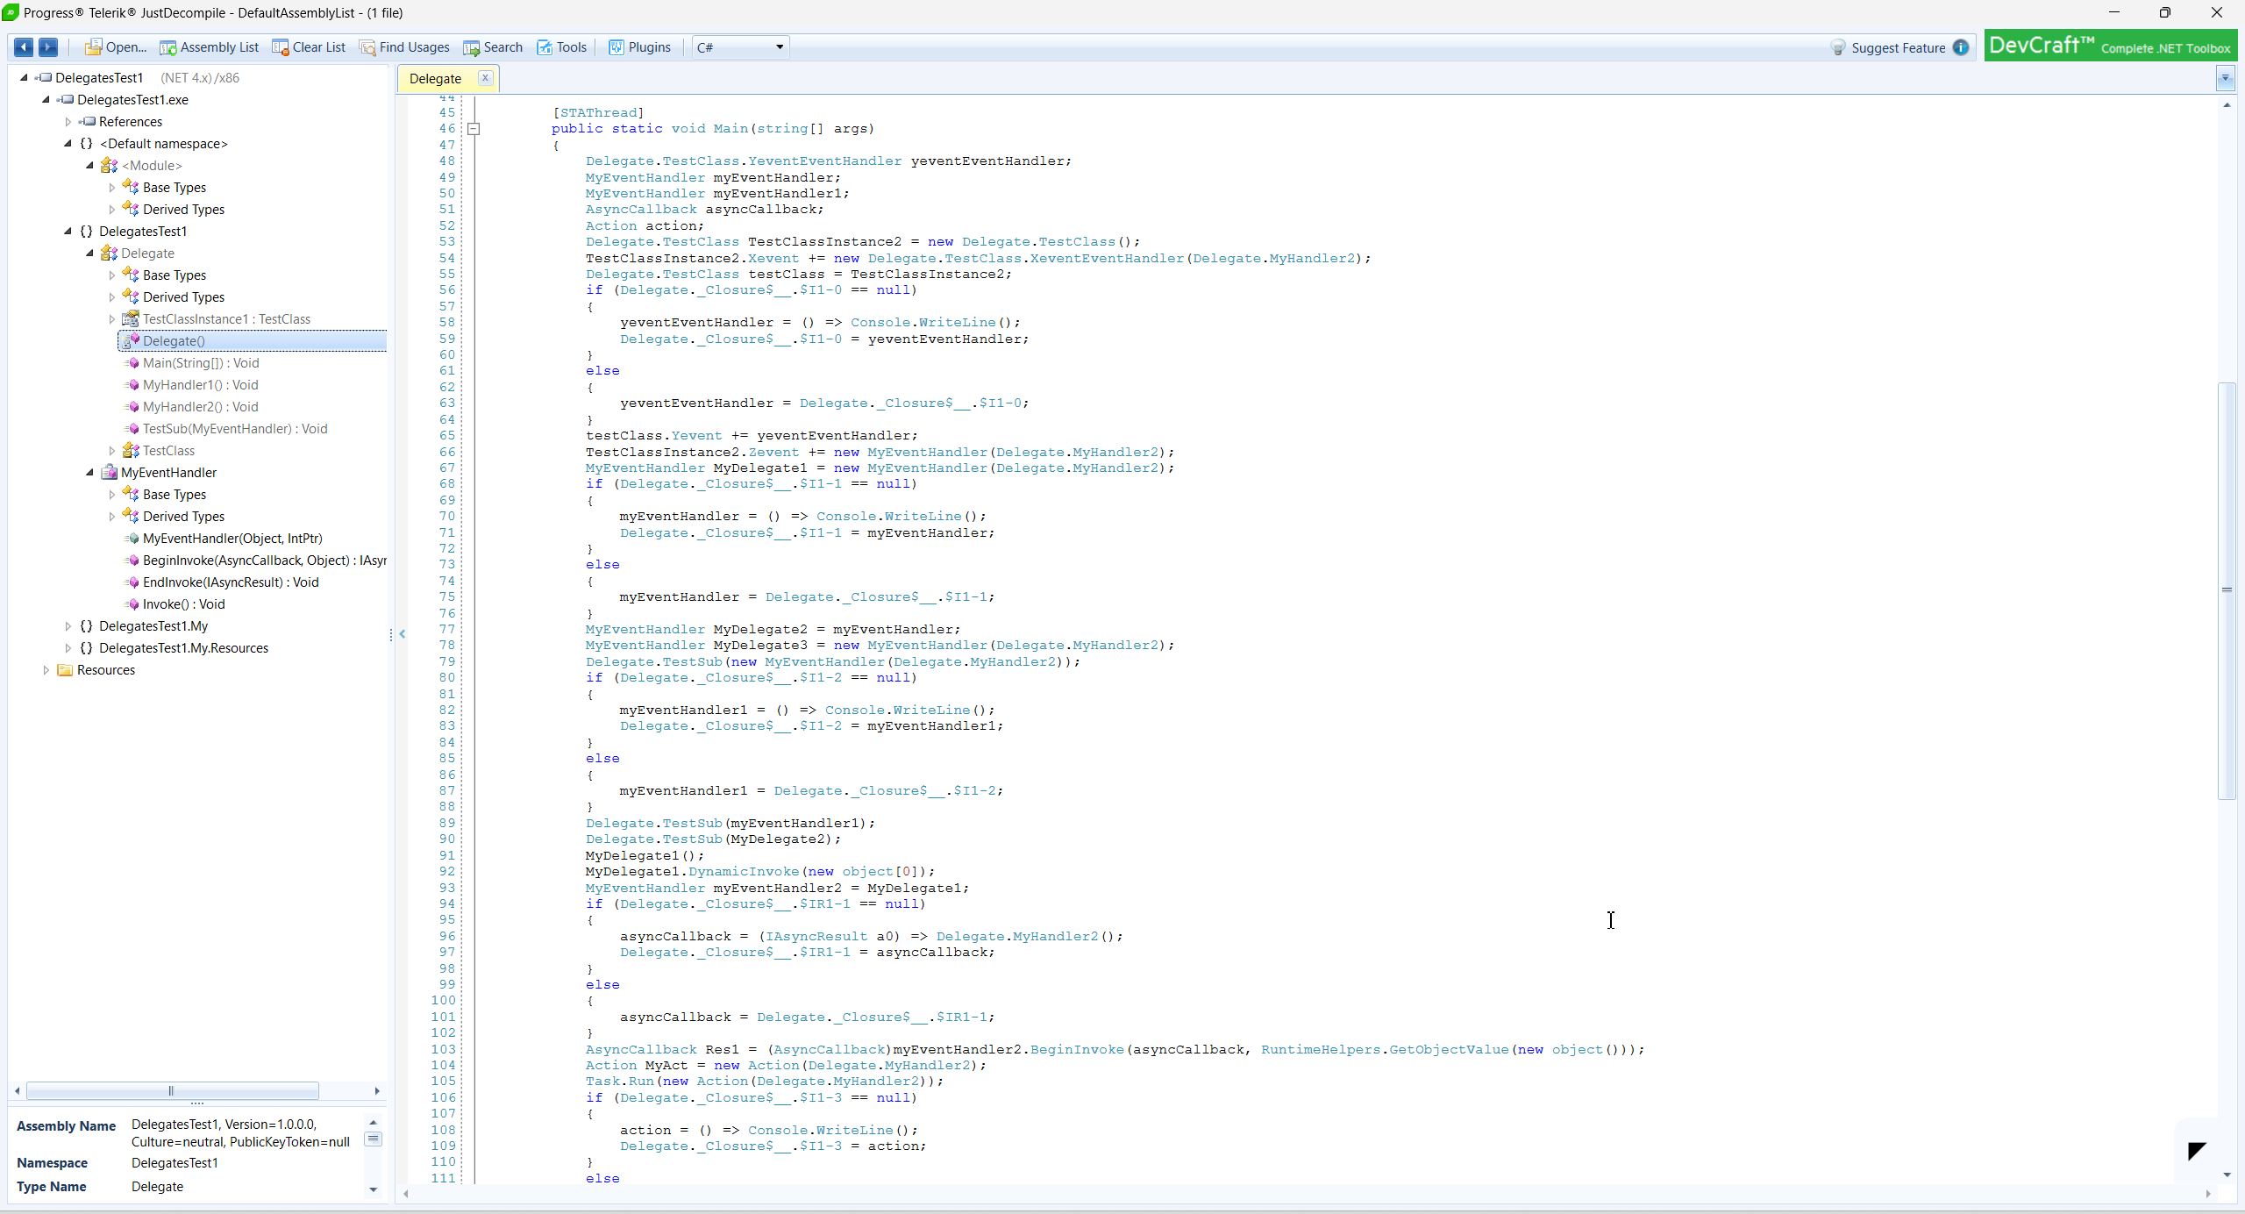
Task: Open the C# language dropdown
Action: tap(740, 47)
